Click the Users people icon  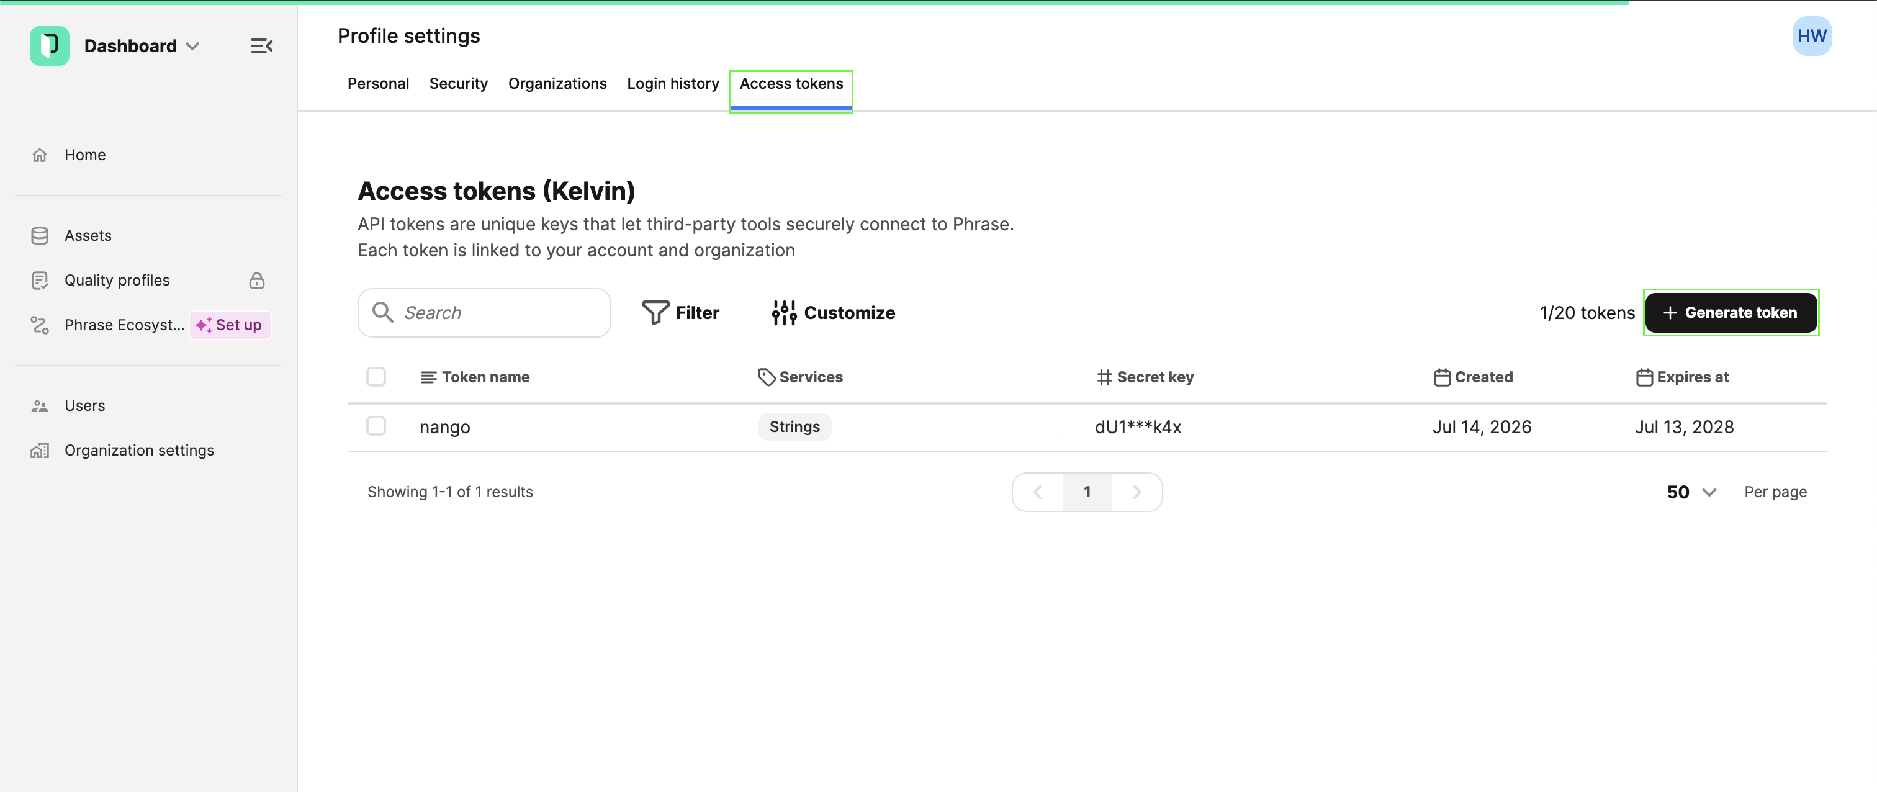(40, 406)
